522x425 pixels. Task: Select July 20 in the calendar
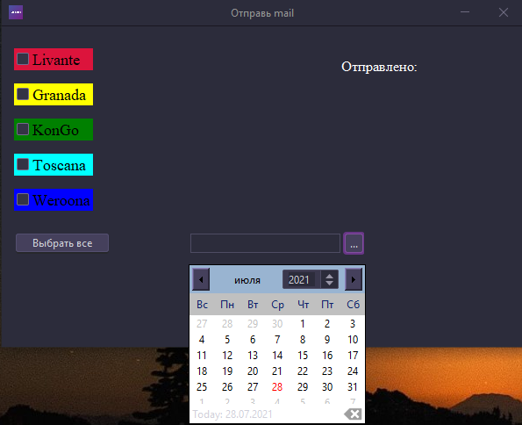tap(253, 371)
